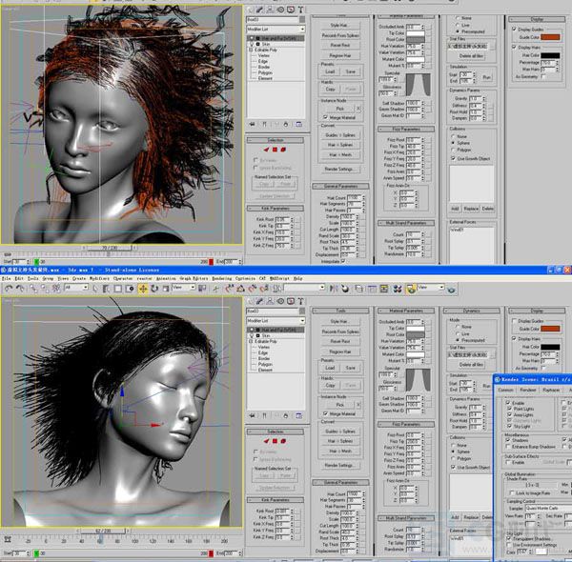Collapse the Material Parameters rollout in the lower window
The height and width of the screenshot is (562, 572).
[x=406, y=311]
